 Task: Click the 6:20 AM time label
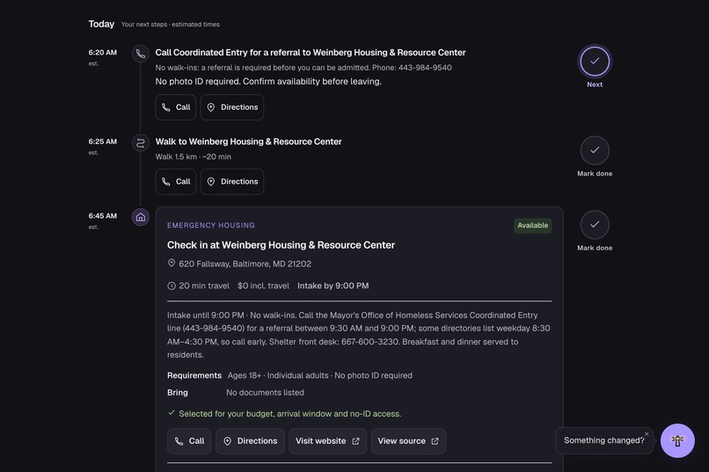point(103,53)
